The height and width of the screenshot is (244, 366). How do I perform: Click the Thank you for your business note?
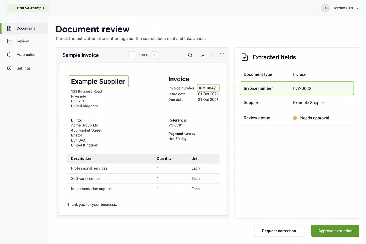[92, 205]
